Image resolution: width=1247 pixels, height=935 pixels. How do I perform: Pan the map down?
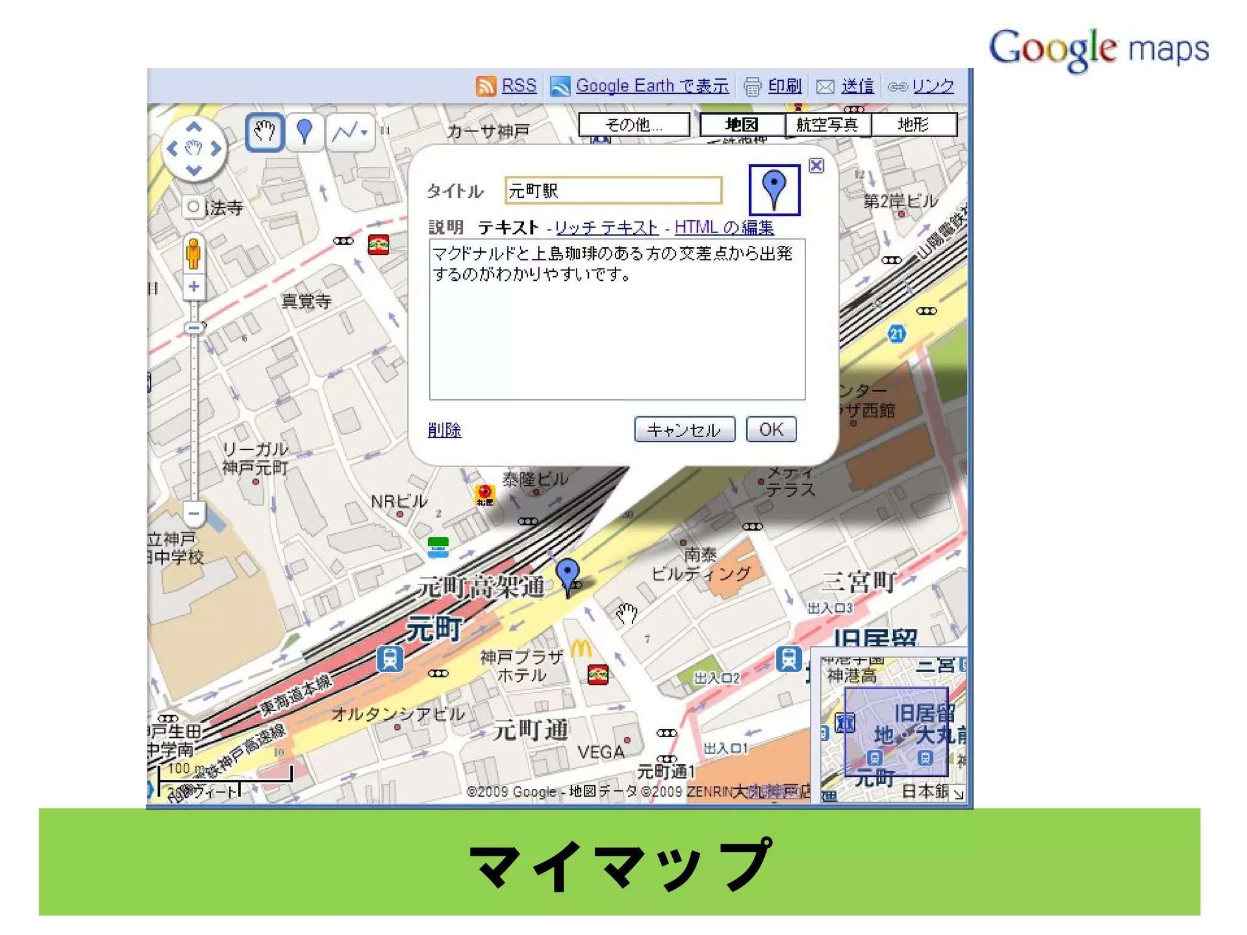pyautogui.click(x=194, y=170)
